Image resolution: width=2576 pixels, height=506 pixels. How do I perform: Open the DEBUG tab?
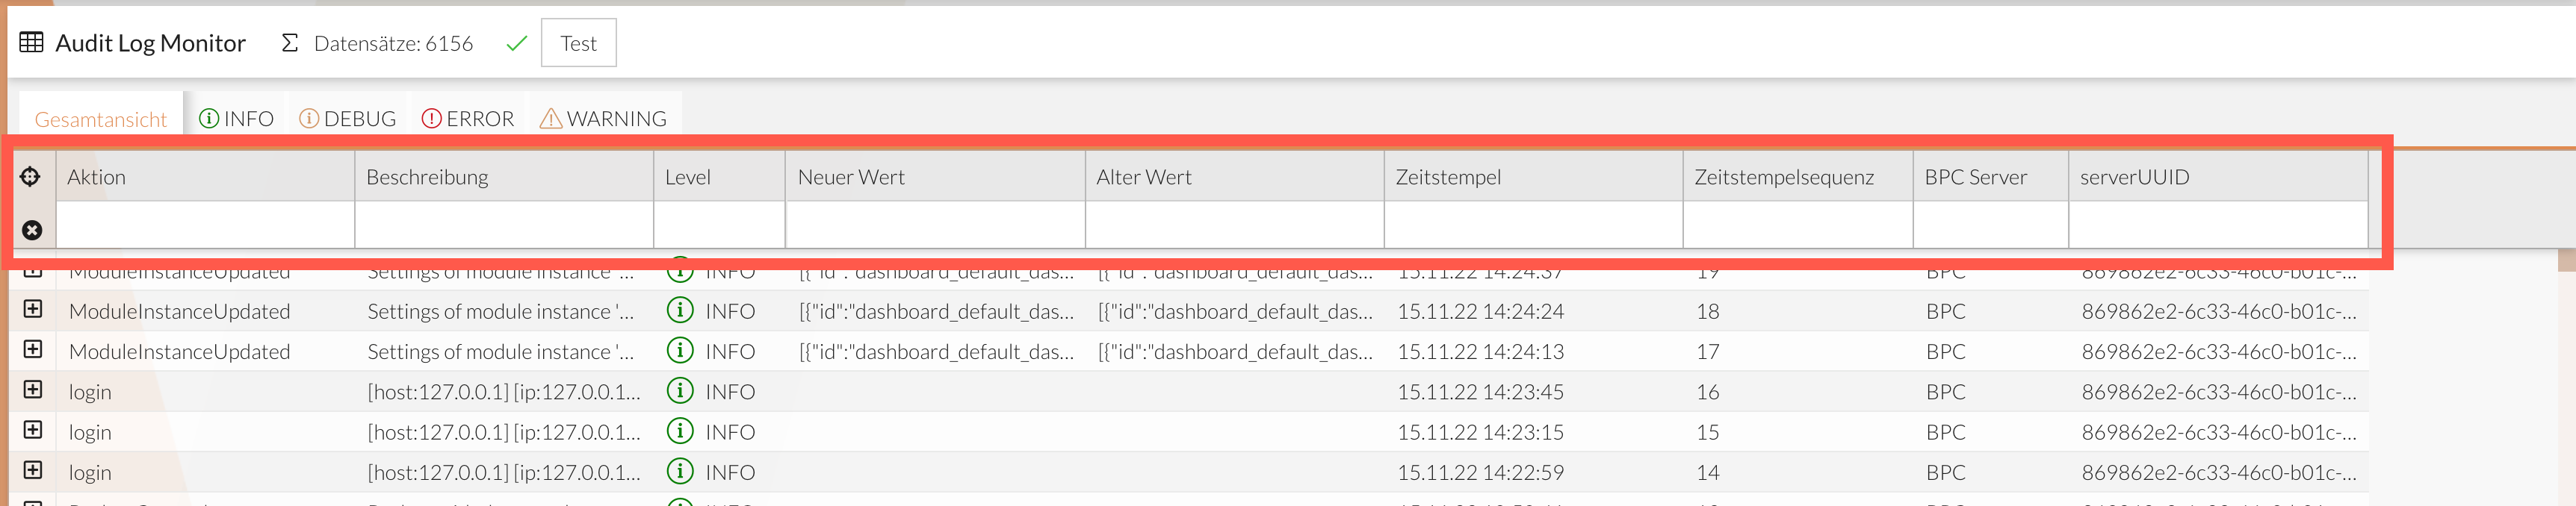coord(359,116)
